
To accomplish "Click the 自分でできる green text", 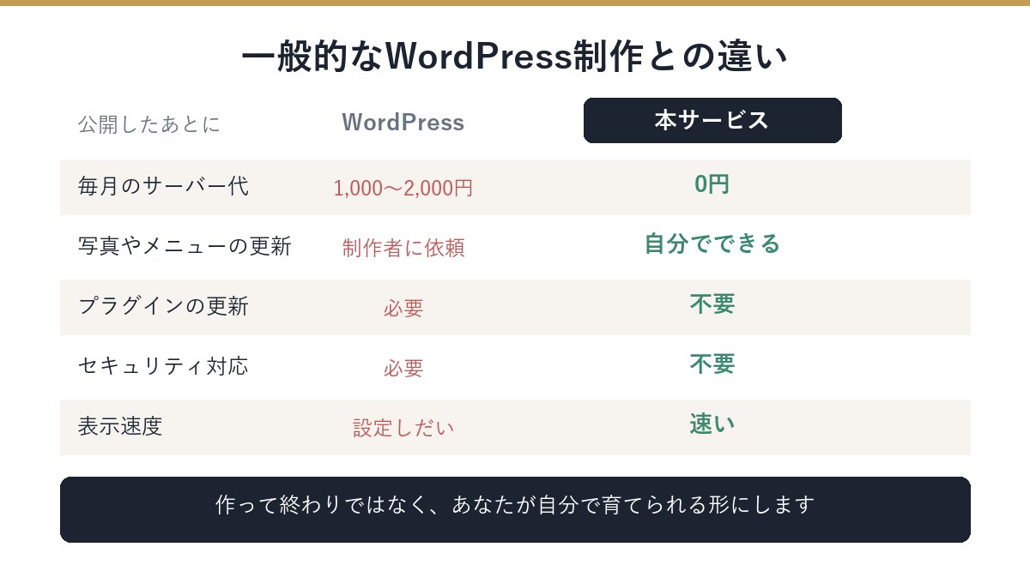I will tap(712, 244).
